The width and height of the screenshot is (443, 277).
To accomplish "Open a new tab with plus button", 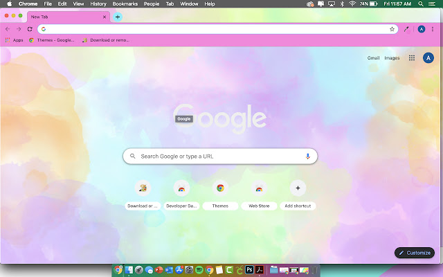I will (118, 17).
